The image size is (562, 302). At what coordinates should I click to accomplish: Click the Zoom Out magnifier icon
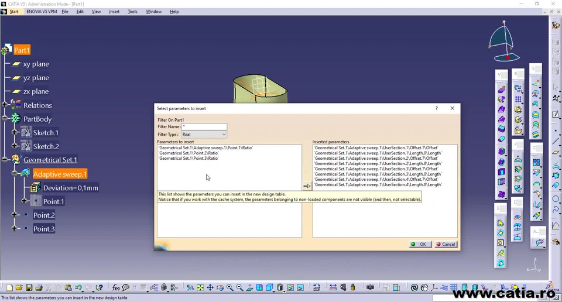tap(239, 287)
